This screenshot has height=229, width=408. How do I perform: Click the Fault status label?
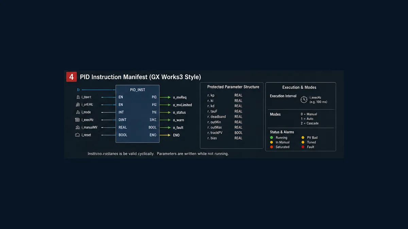click(311, 147)
